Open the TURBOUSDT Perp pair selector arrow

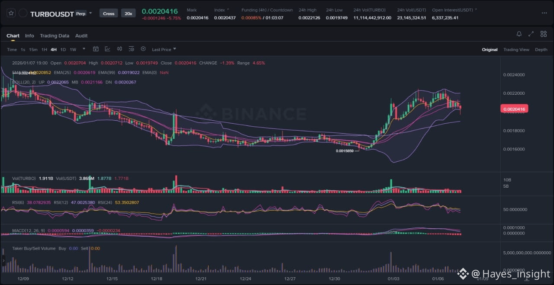[x=90, y=13]
